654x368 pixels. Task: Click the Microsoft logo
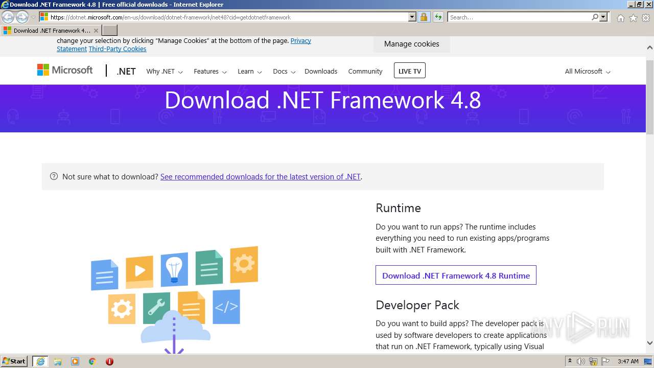click(x=65, y=70)
